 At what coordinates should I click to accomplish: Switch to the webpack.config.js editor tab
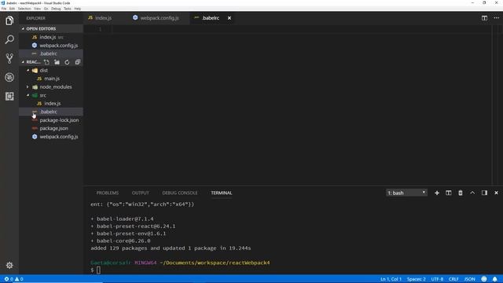click(160, 18)
